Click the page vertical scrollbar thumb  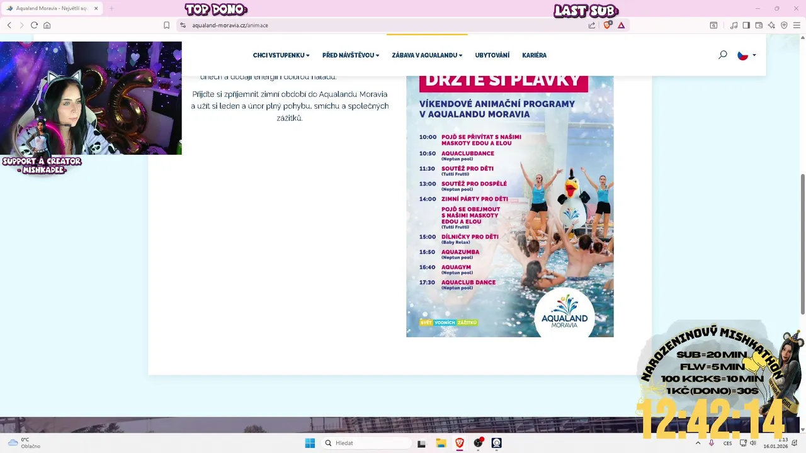pos(802,243)
